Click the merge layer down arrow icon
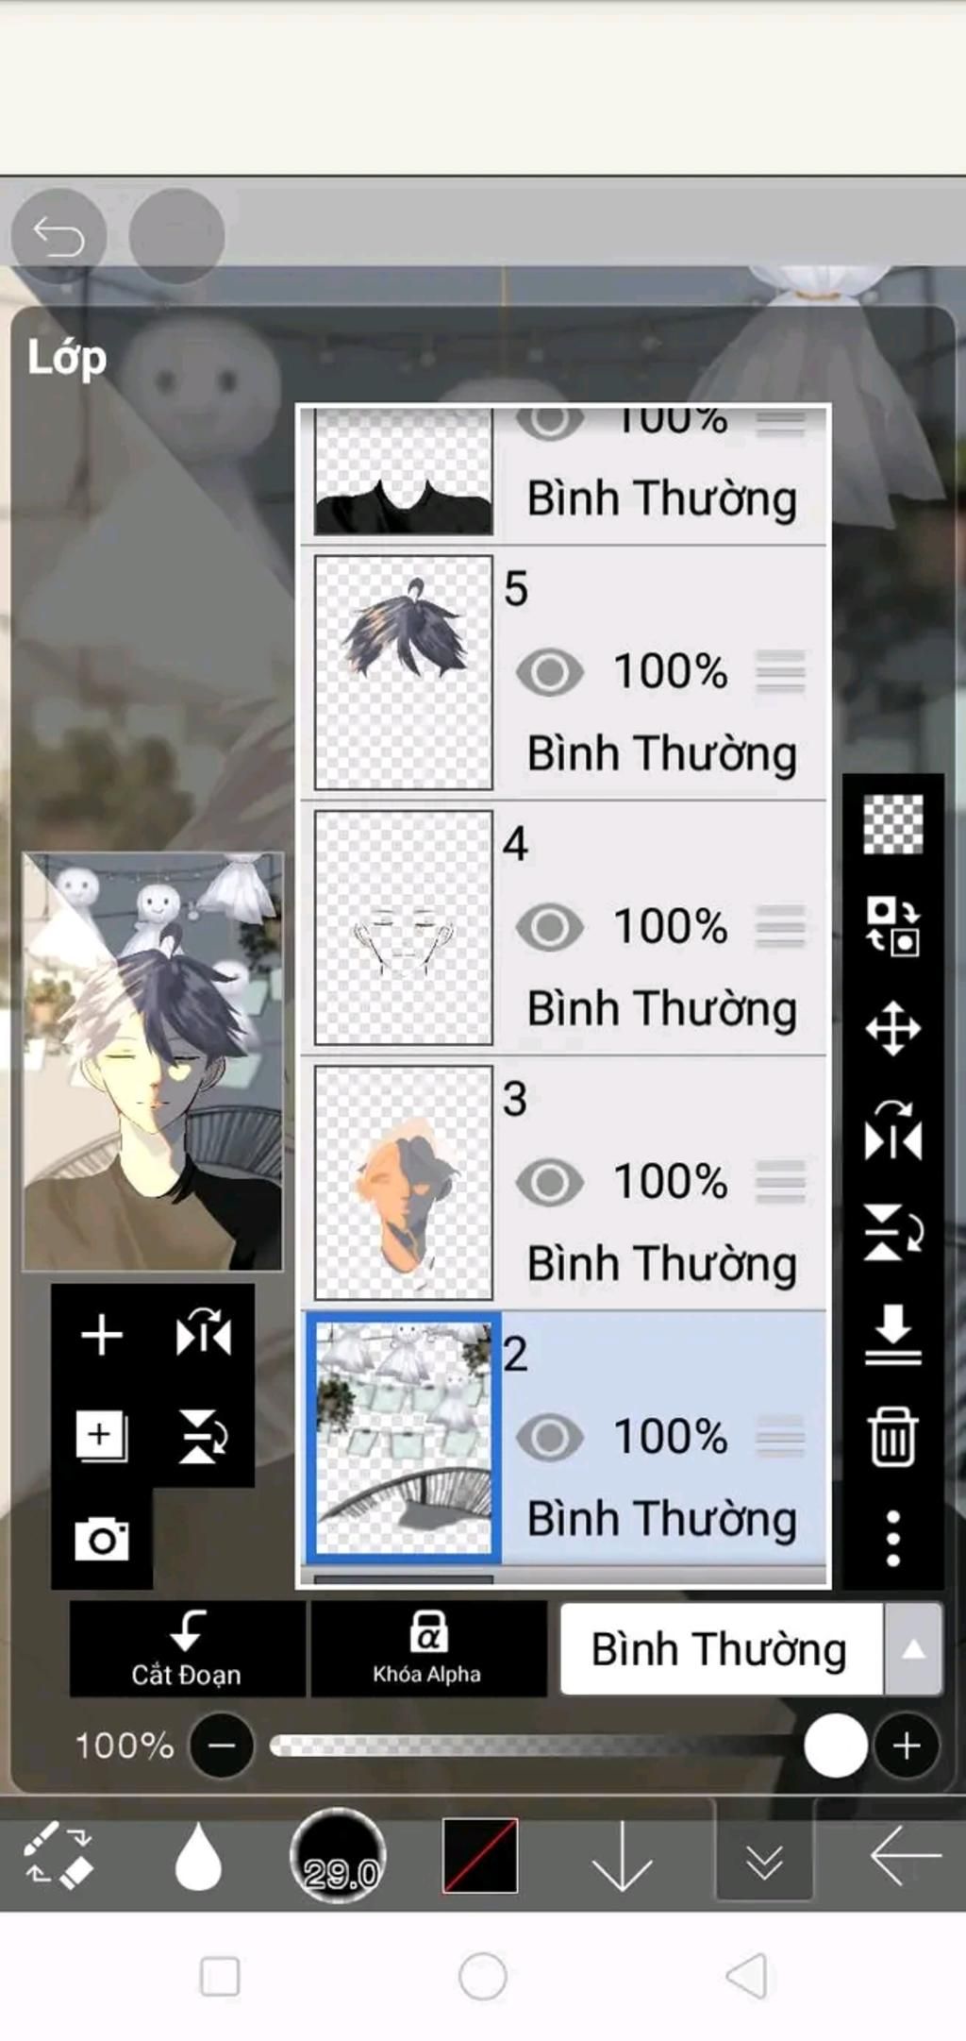Screen dimensions: 966x2041 (x=892, y=1334)
